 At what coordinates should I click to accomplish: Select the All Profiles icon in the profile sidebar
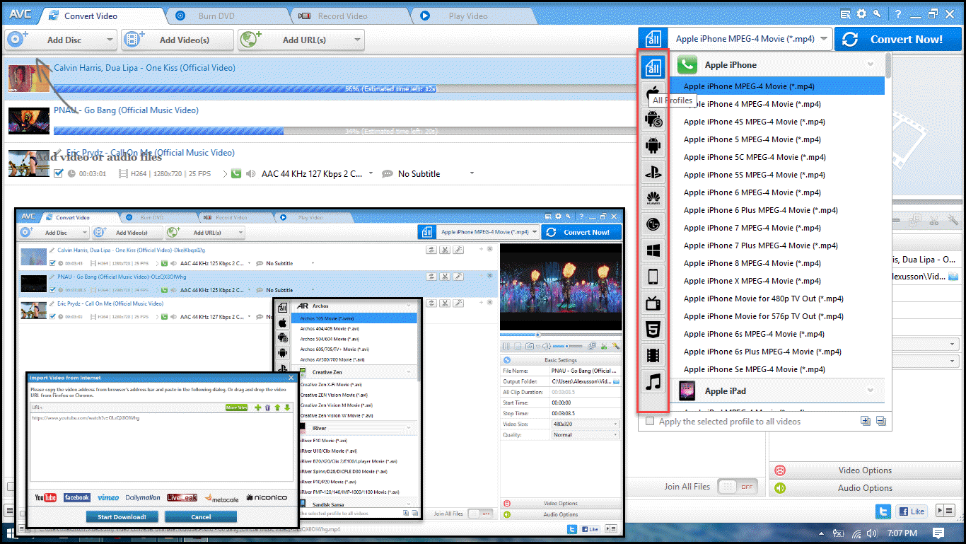[x=653, y=67]
